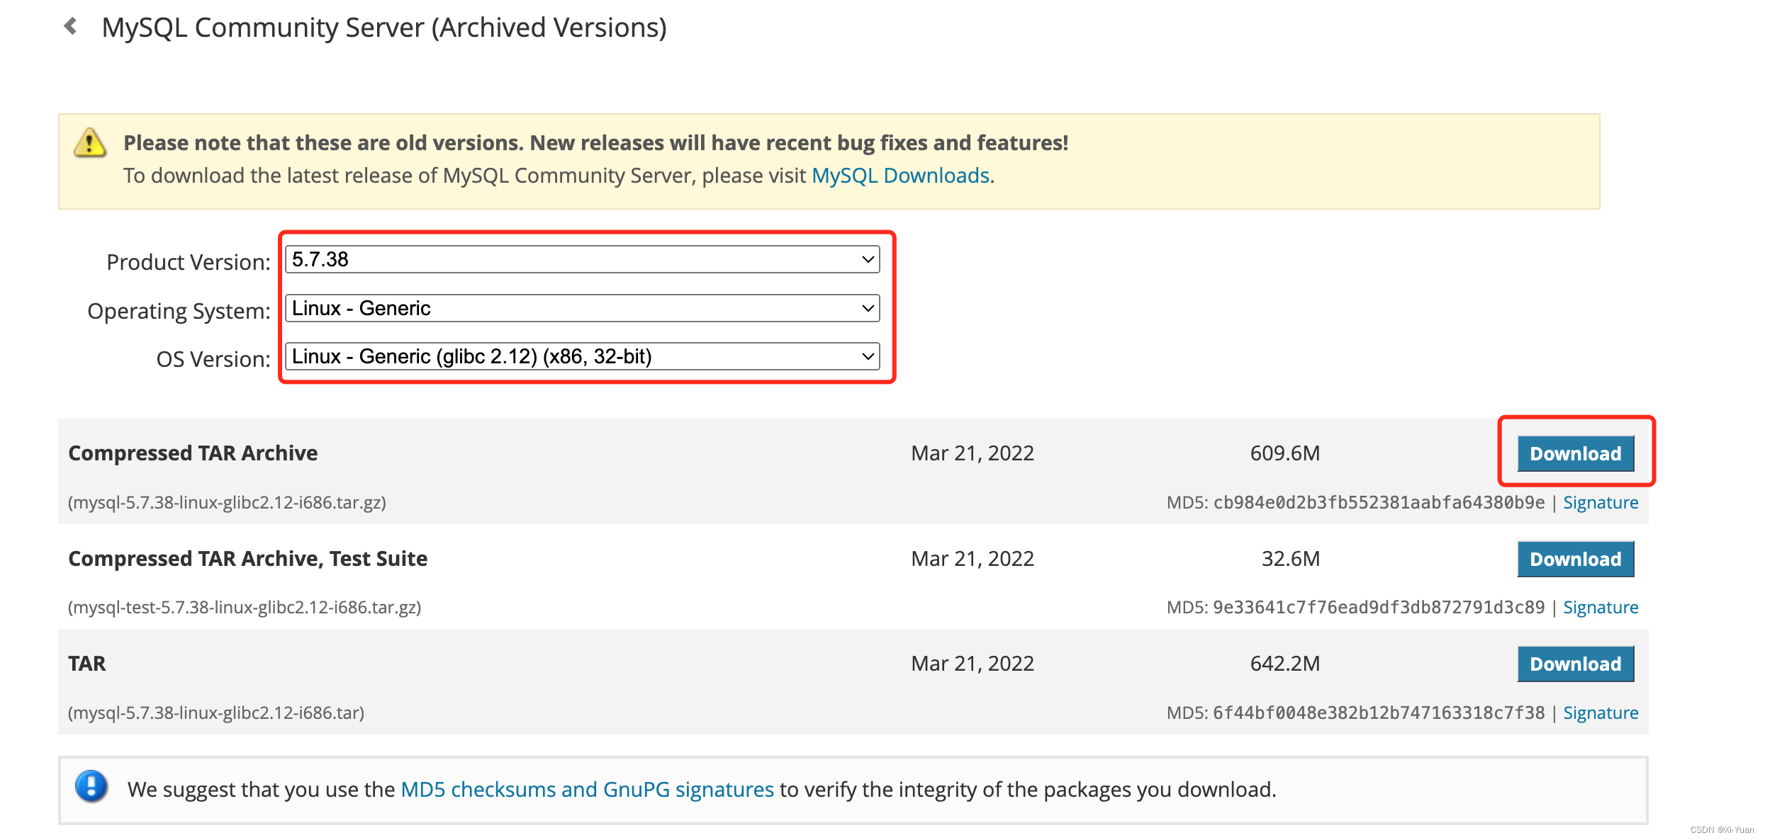
Task: Click the 609.6M file size
Action: tap(1284, 453)
